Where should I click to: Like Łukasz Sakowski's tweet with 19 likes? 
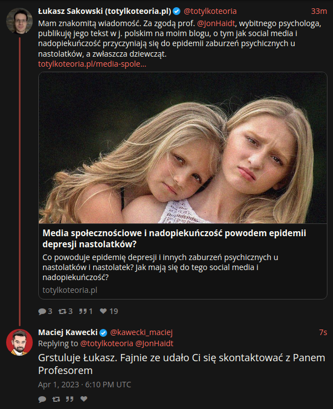103,311
